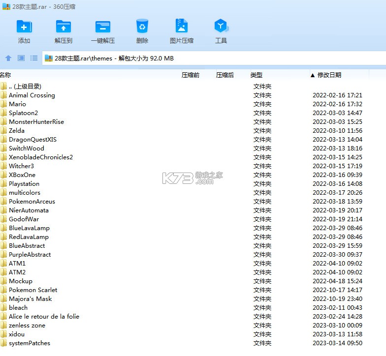The width and height of the screenshot is (386, 356).
Task: Select the BlueLavaLamp folder name
Action: pyautogui.click(x=29, y=228)
